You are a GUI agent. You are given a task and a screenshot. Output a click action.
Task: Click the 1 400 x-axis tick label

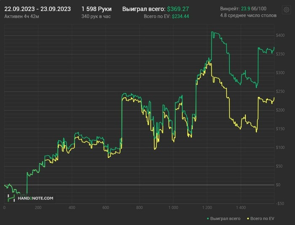coord(241,208)
